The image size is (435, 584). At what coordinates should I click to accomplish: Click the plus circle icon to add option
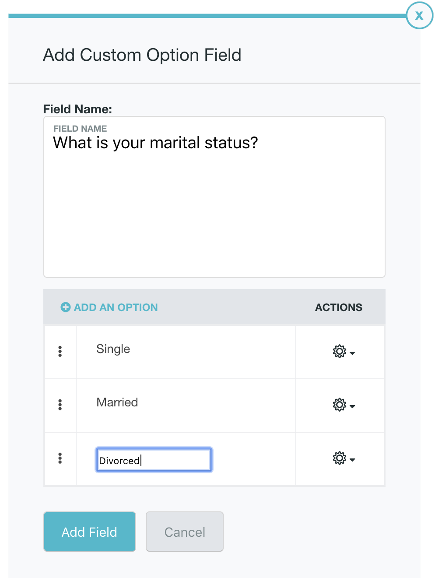66,307
